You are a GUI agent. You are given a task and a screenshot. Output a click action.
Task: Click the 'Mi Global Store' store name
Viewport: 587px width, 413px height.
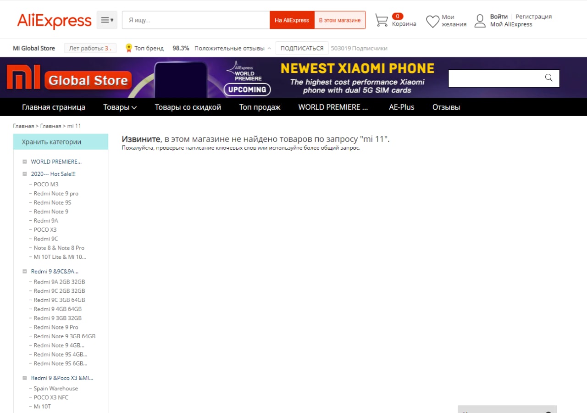point(34,48)
